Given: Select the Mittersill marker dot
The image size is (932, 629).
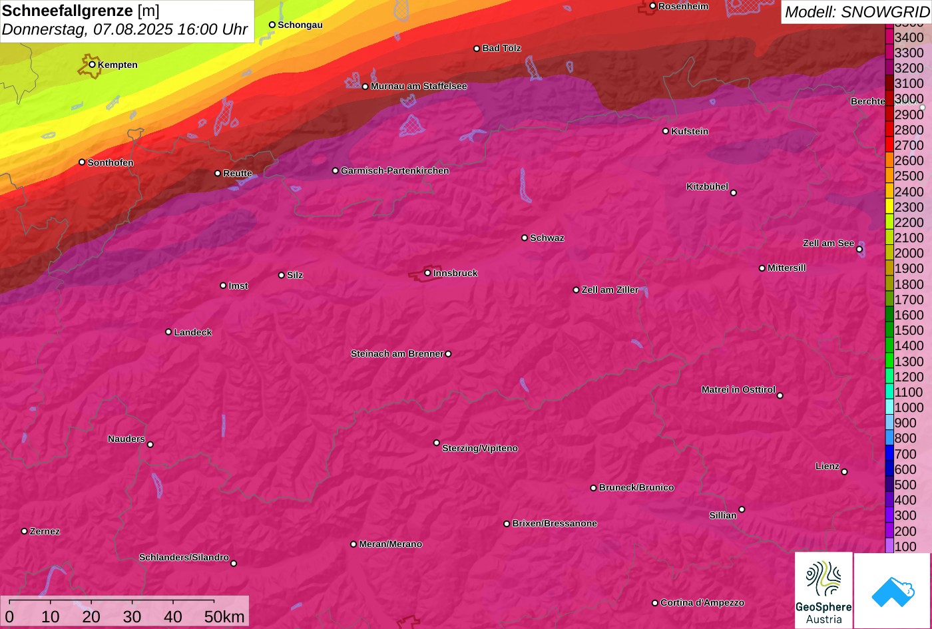Looking at the screenshot, I should point(762,268).
